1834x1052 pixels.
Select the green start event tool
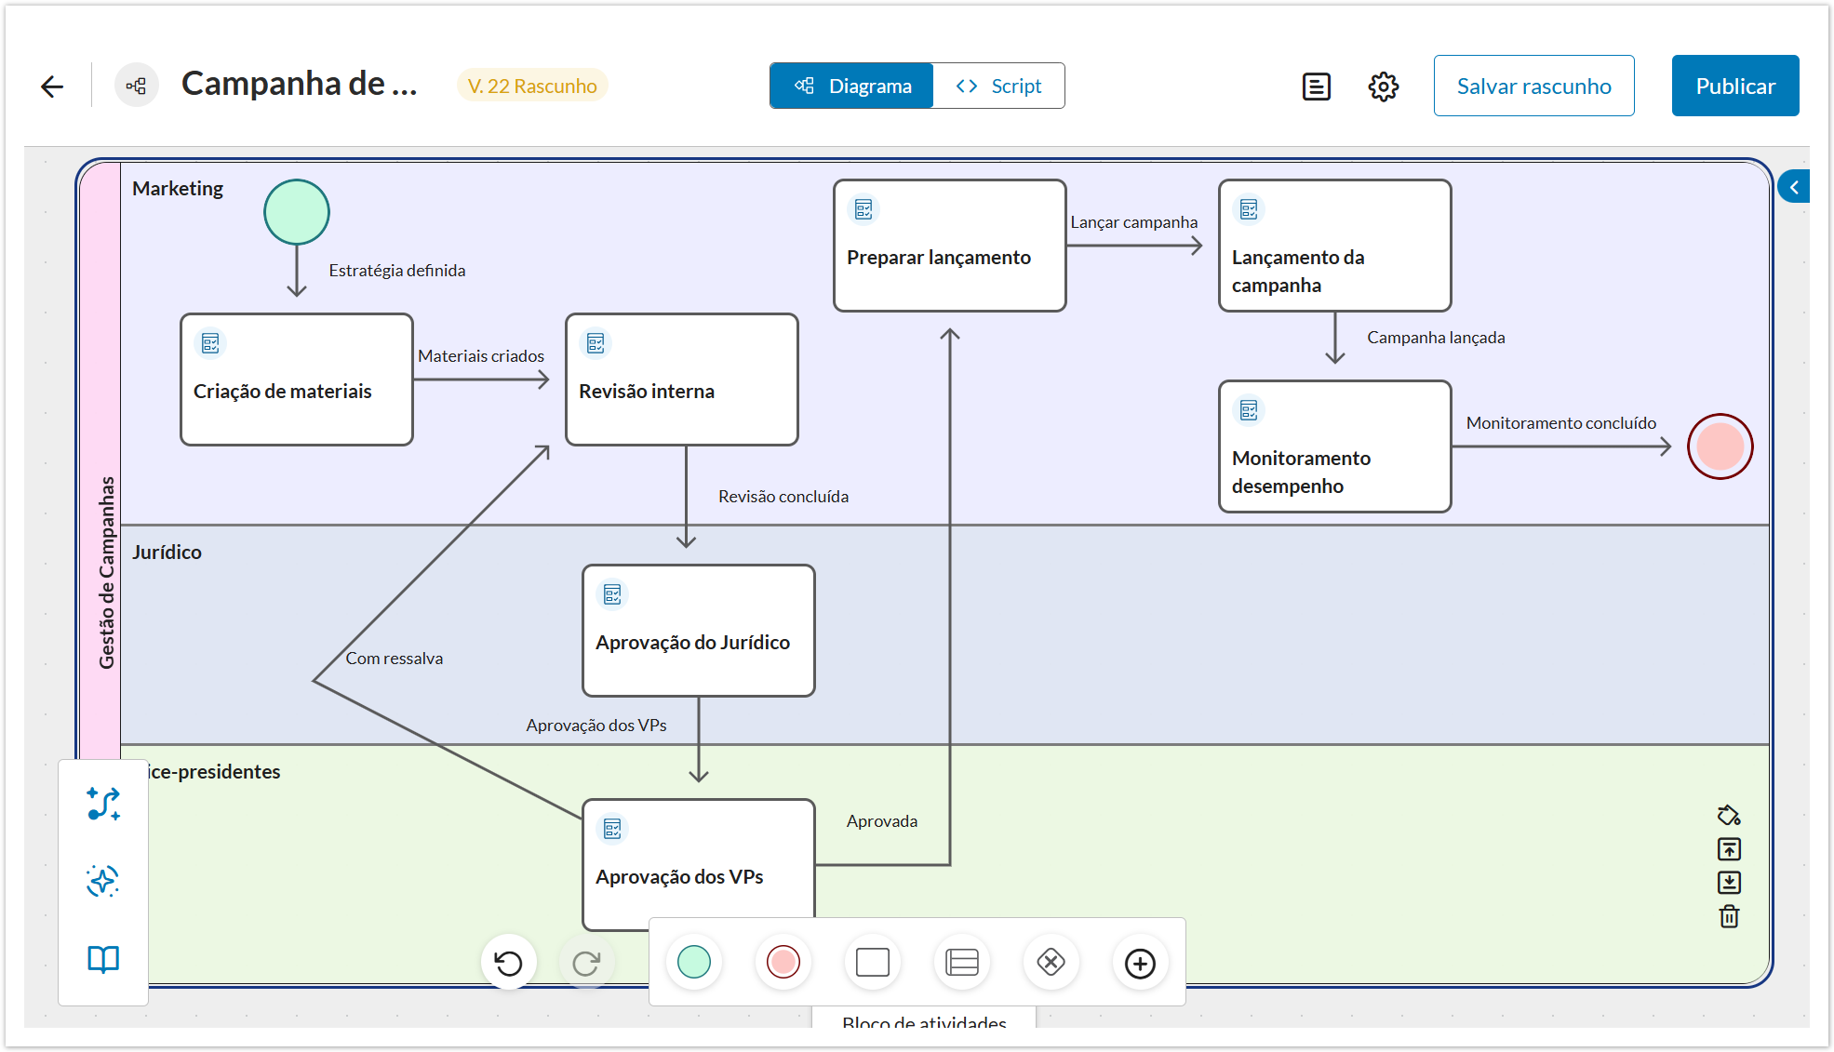[x=694, y=962]
